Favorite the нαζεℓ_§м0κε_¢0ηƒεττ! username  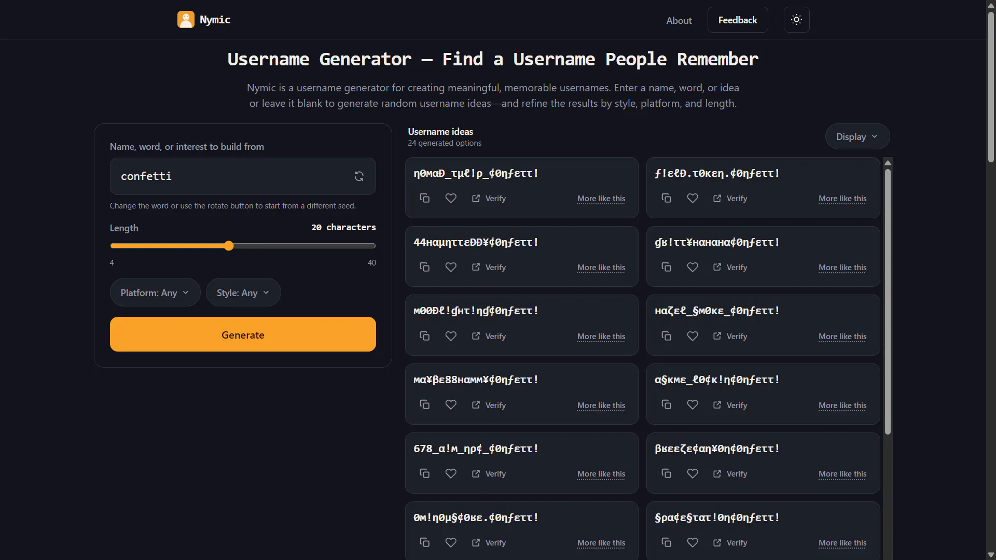coord(693,337)
